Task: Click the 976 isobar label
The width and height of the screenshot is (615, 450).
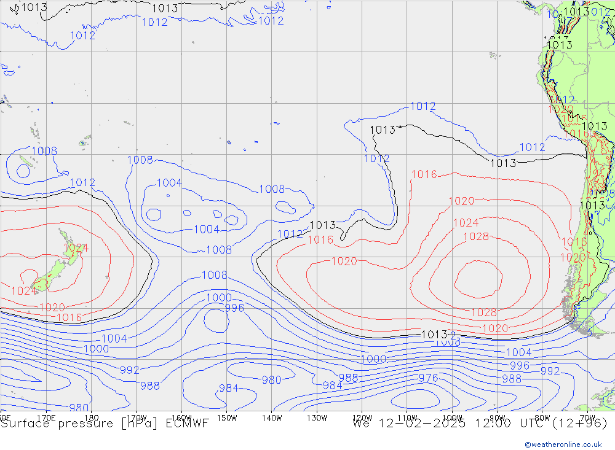Action: [428, 378]
